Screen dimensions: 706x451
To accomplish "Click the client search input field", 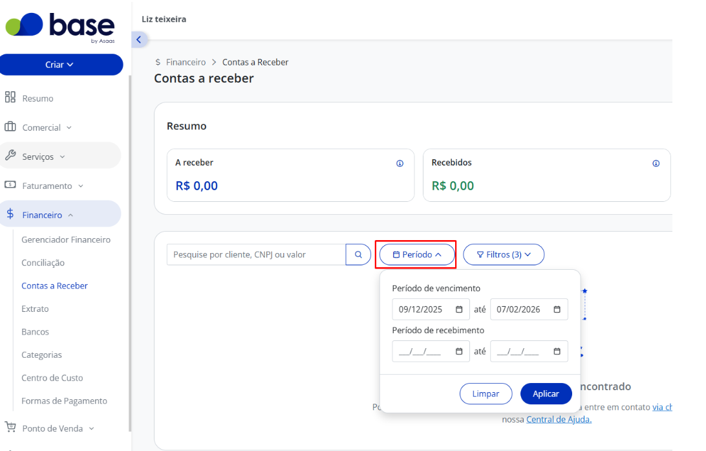I will tap(256, 254).
